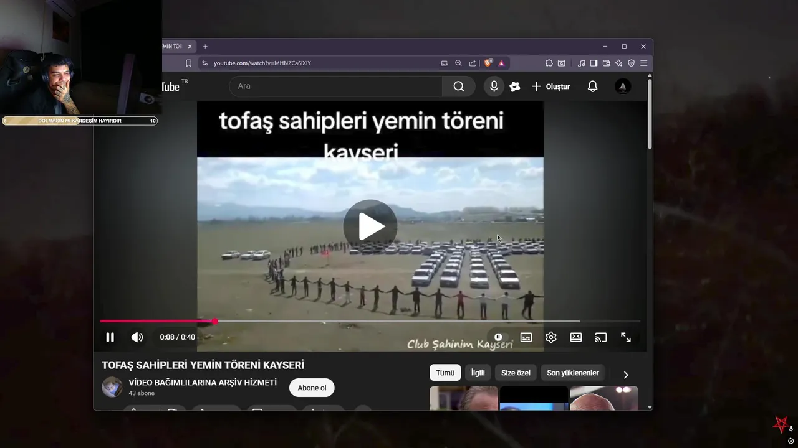This screenshot has width=798, height=448.
Task: Click the YouTube logo
Action: (x=171, y=86)
